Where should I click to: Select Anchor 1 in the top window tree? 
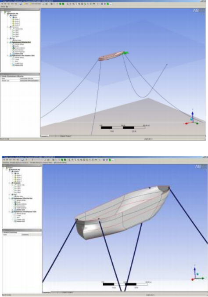click(17, 19)
